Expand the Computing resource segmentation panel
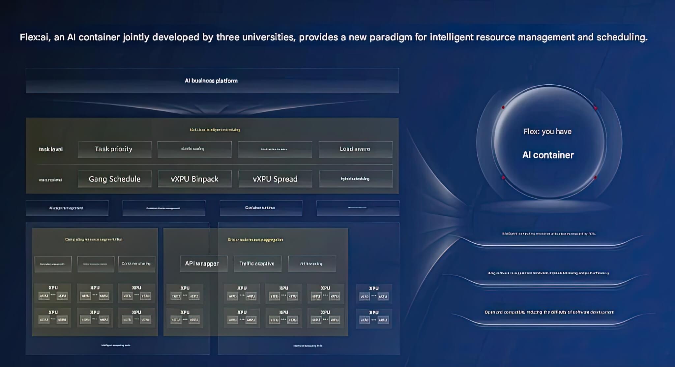Viewport: 675px width, 367px height. [x=94, y=240]
